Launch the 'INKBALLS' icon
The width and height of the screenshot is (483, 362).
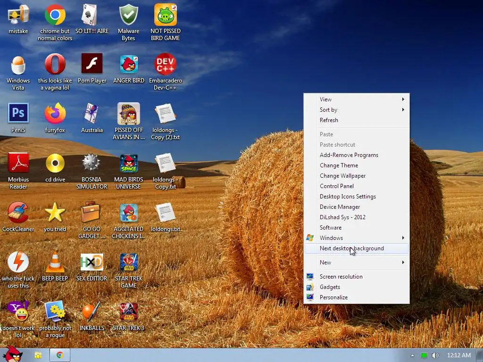pos(91,312)
